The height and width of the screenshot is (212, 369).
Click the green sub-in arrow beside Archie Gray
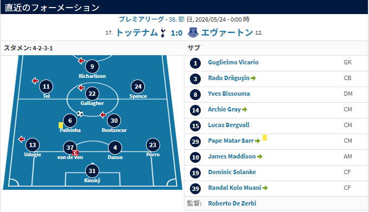(x=245, y=110)
